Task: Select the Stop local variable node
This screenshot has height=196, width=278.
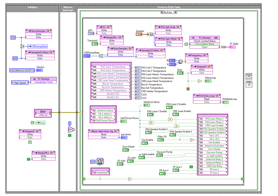Action: tap(41, 123)
